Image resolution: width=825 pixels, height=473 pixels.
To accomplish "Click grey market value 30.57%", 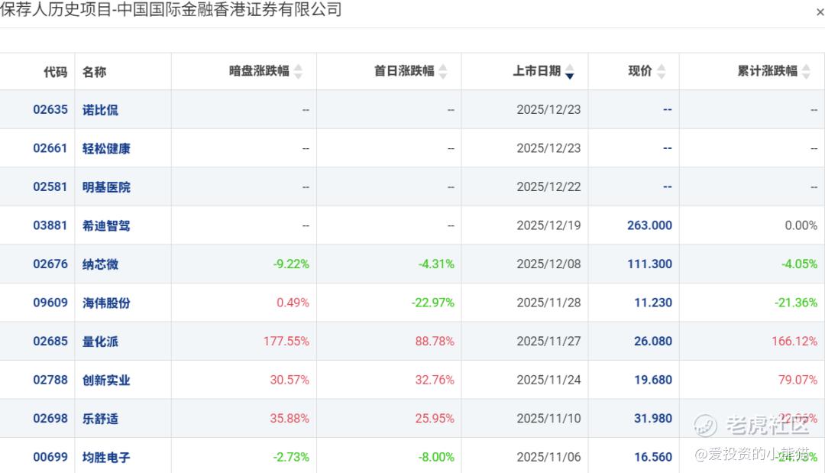I will [x=290, y=380].
